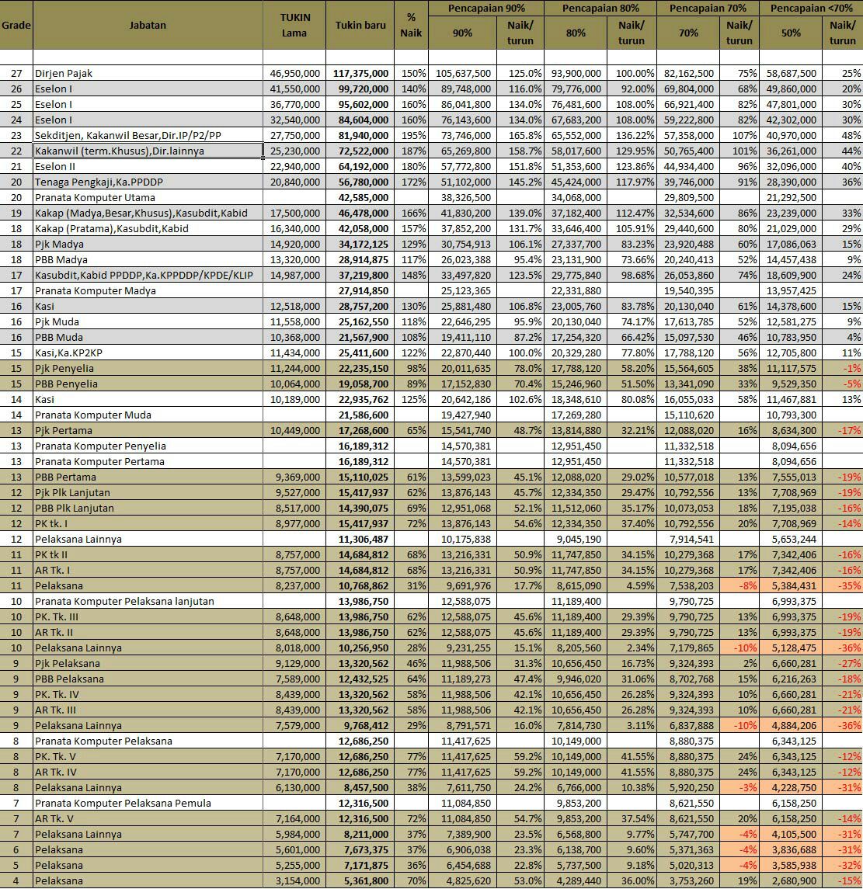Screen dimensions: 863x889
Task: Select the Pencapaian <70% merged header
Action: click(810, 8)
